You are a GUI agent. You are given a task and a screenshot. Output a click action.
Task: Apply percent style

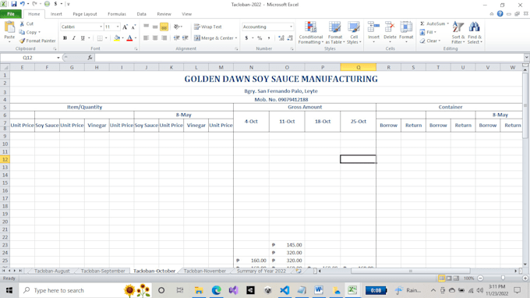coord(260,38)
